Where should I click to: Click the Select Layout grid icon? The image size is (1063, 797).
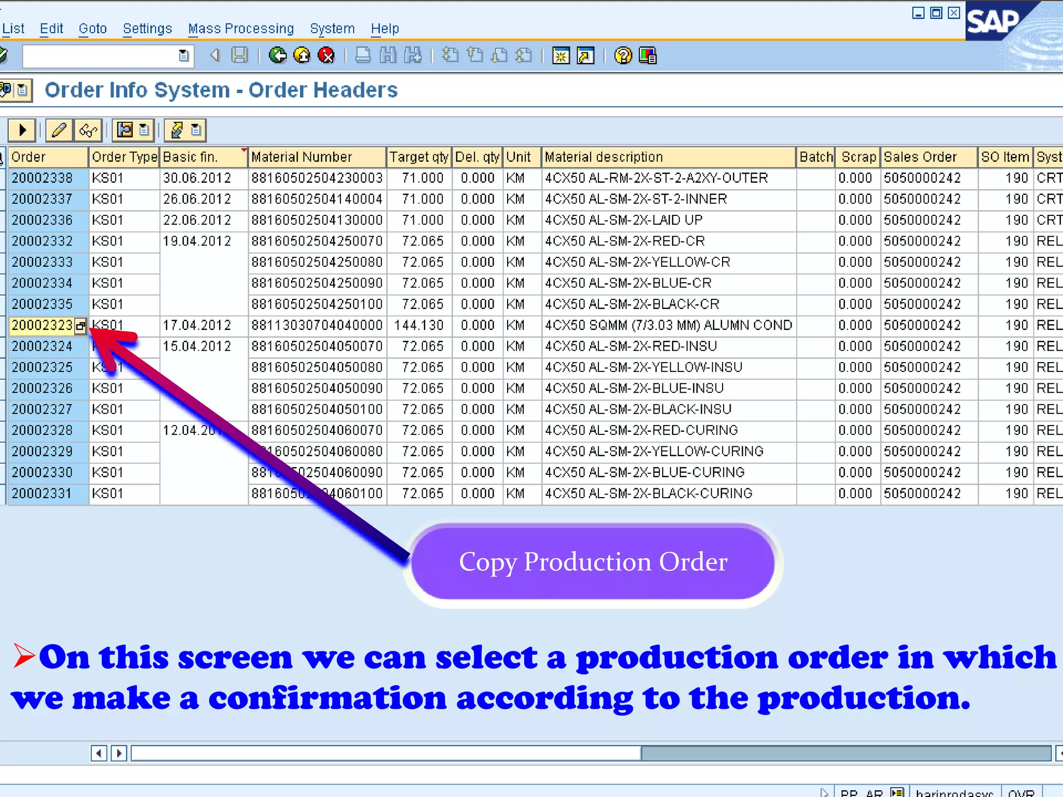125,130
